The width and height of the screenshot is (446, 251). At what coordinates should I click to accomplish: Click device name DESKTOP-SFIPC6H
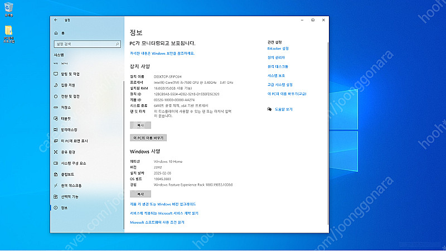click(x=168, y=76)
